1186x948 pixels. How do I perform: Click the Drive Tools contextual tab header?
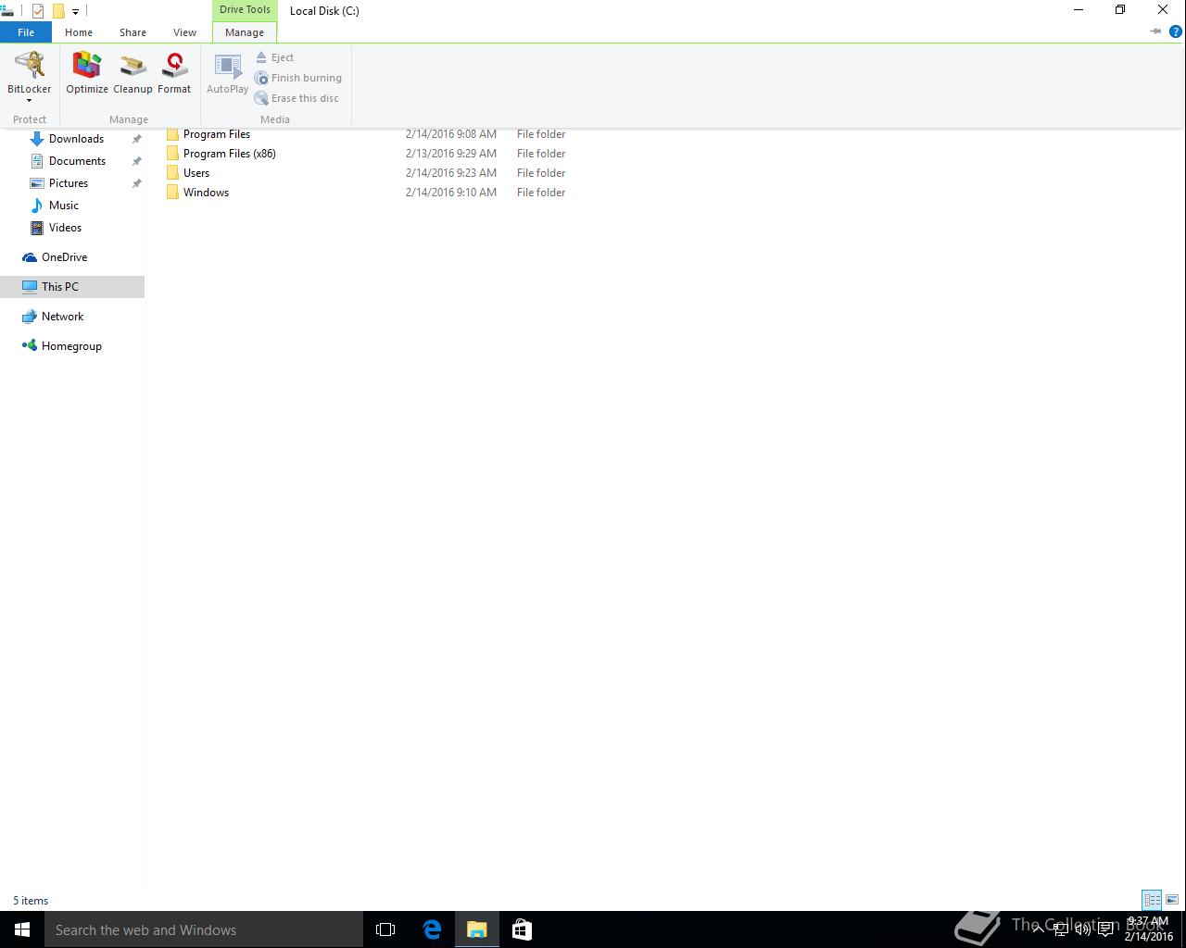click(x=245, y=10)
